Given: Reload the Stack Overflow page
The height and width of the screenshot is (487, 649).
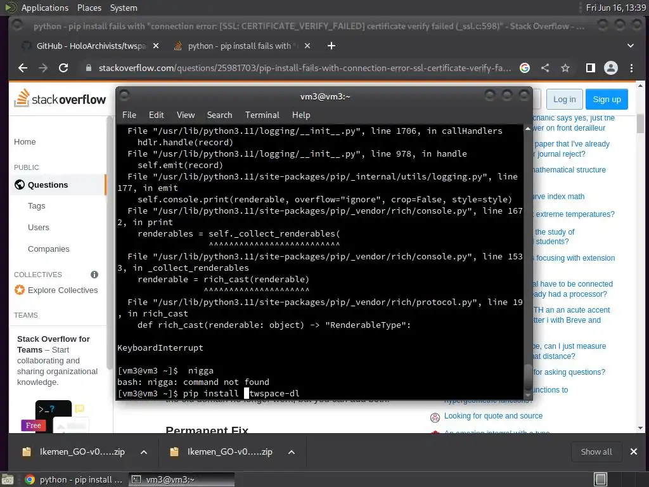Looking at the screenshot, I should pos(63,68).
